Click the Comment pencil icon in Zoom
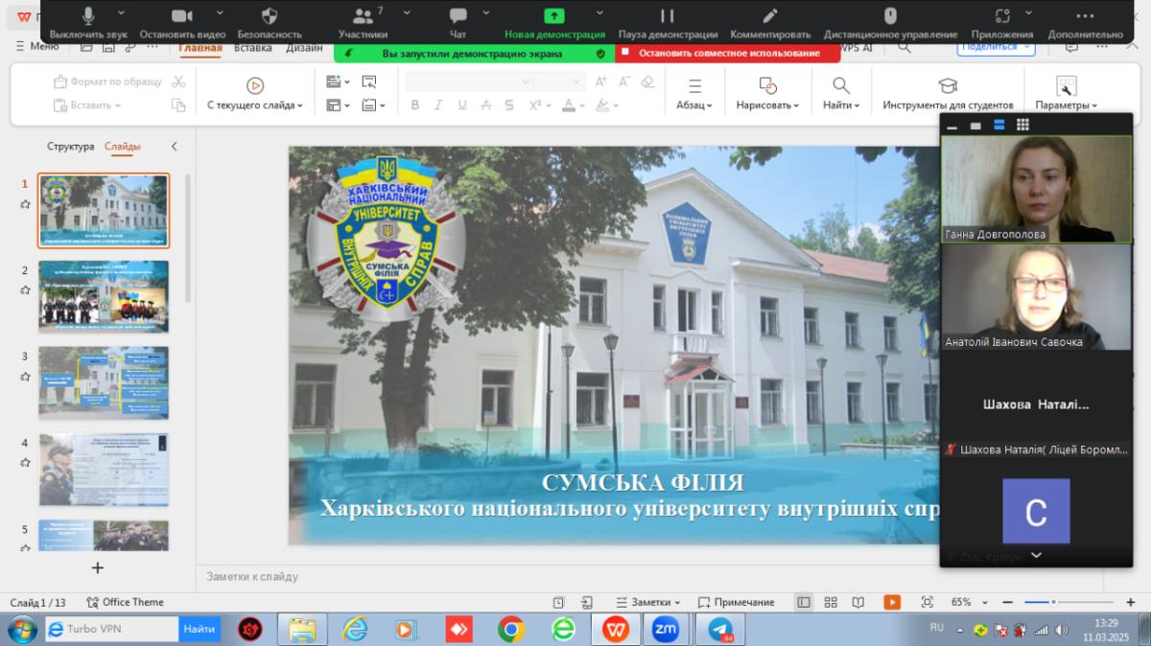Image resolution: width=1151 pixels, height=646 pixels. (769, 16)
